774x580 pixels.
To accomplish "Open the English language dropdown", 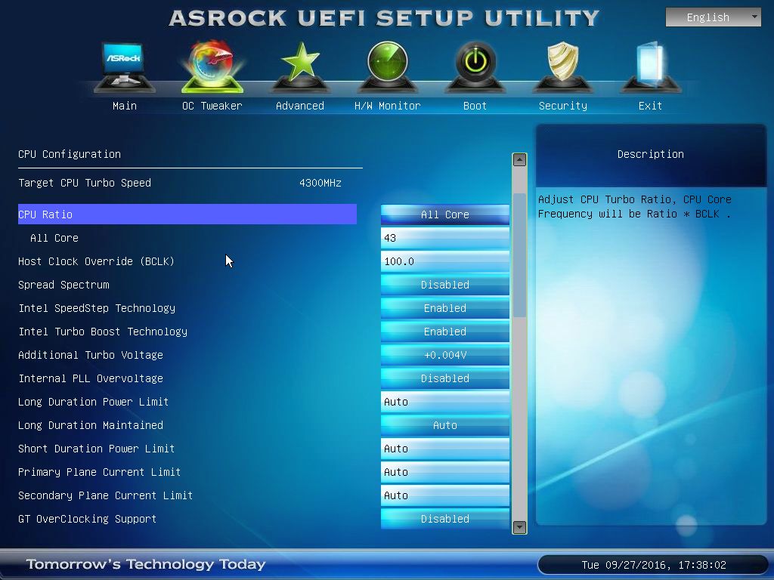I will pos(713,17).
